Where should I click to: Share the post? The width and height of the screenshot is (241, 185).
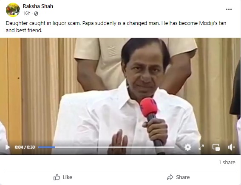coord(178,177)
